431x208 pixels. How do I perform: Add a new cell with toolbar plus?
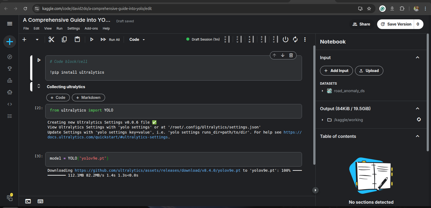(x=24, y=40)
